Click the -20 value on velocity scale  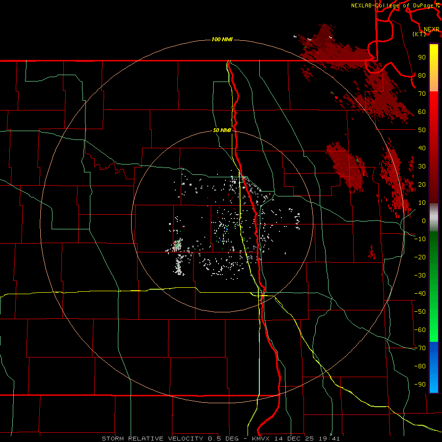coord(420,257)
